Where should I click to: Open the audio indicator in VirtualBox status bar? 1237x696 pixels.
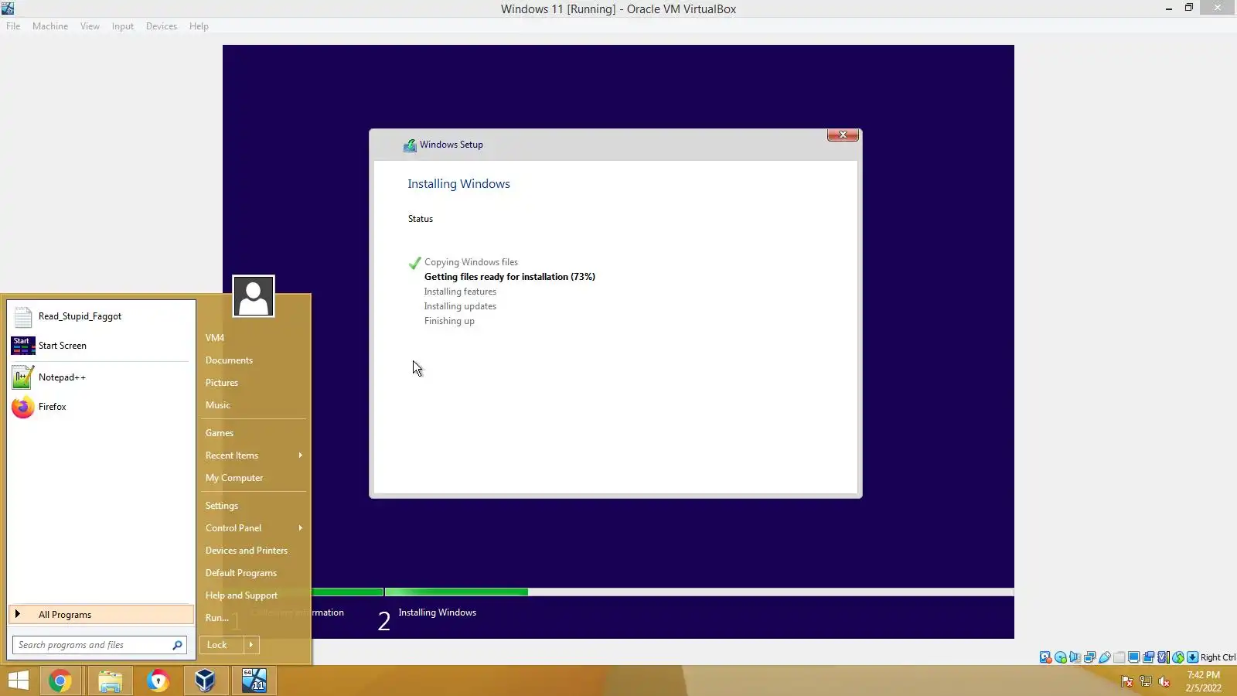1075,657
